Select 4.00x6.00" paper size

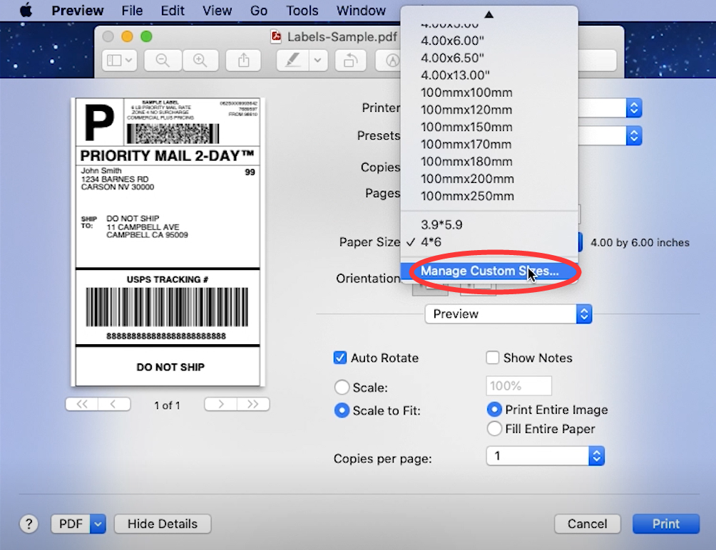tap(452, 41)
